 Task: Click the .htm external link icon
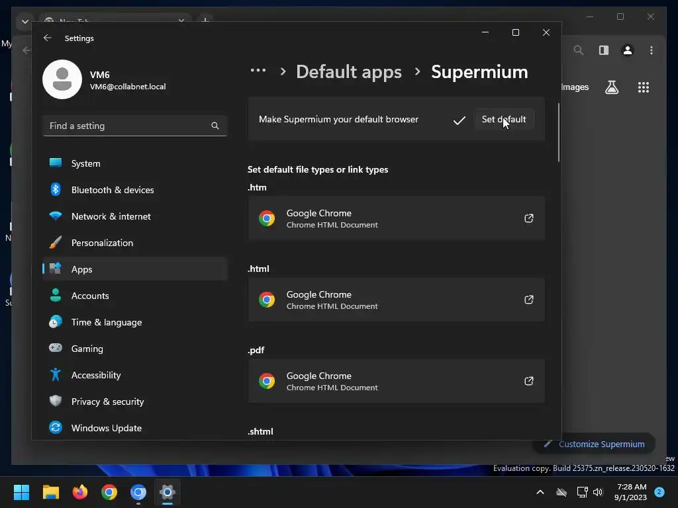click(x=529, y=218)
